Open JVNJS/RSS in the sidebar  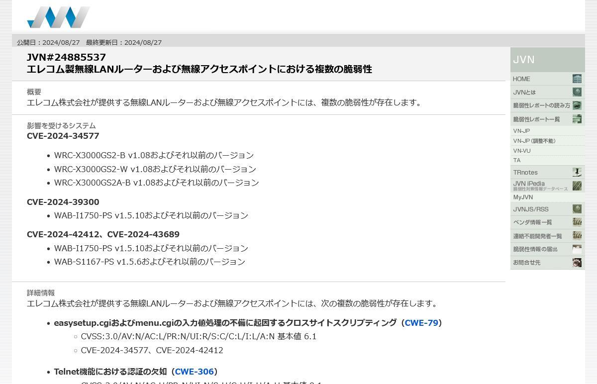pos(547,209)
